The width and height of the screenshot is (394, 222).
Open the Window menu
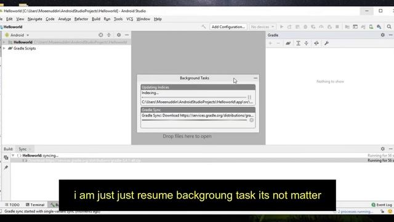[143, 19]
